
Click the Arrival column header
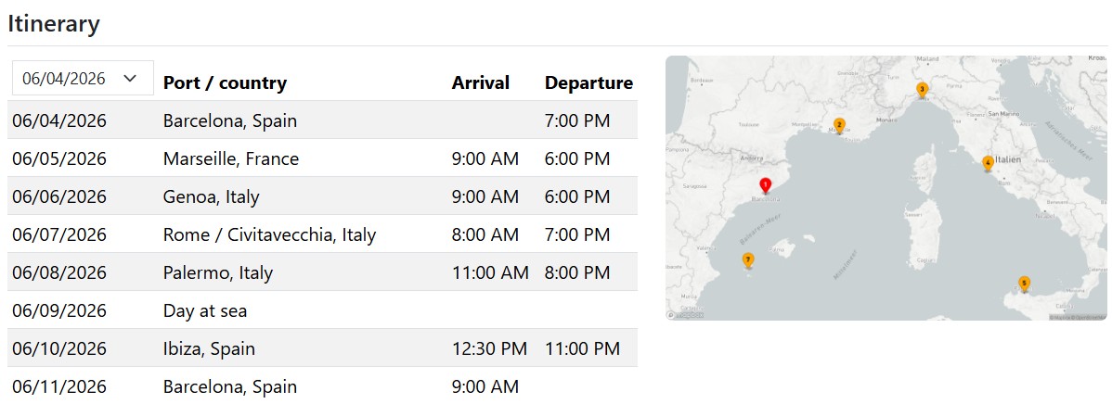point(481,82)
